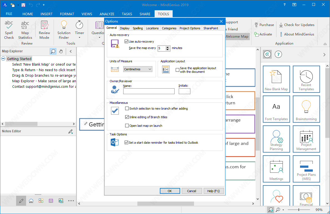Open the Brainstorming template

click(x=306, y=109)
